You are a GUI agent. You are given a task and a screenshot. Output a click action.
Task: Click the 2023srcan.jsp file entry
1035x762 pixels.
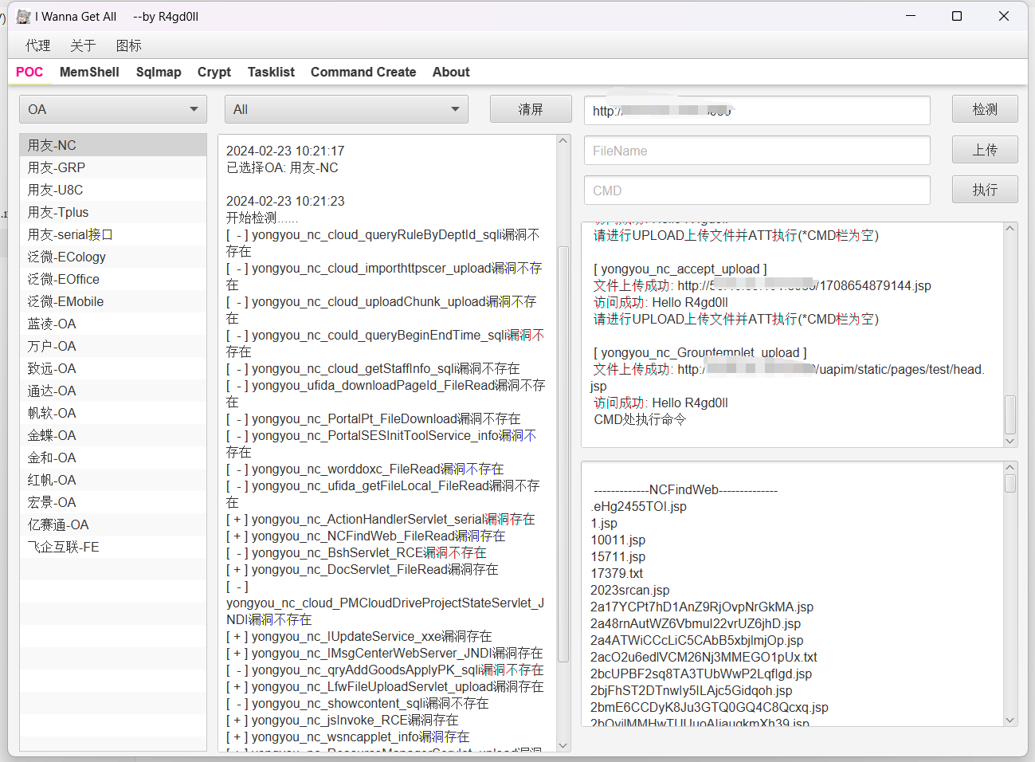pyautogui.click(x=629, y=590)
